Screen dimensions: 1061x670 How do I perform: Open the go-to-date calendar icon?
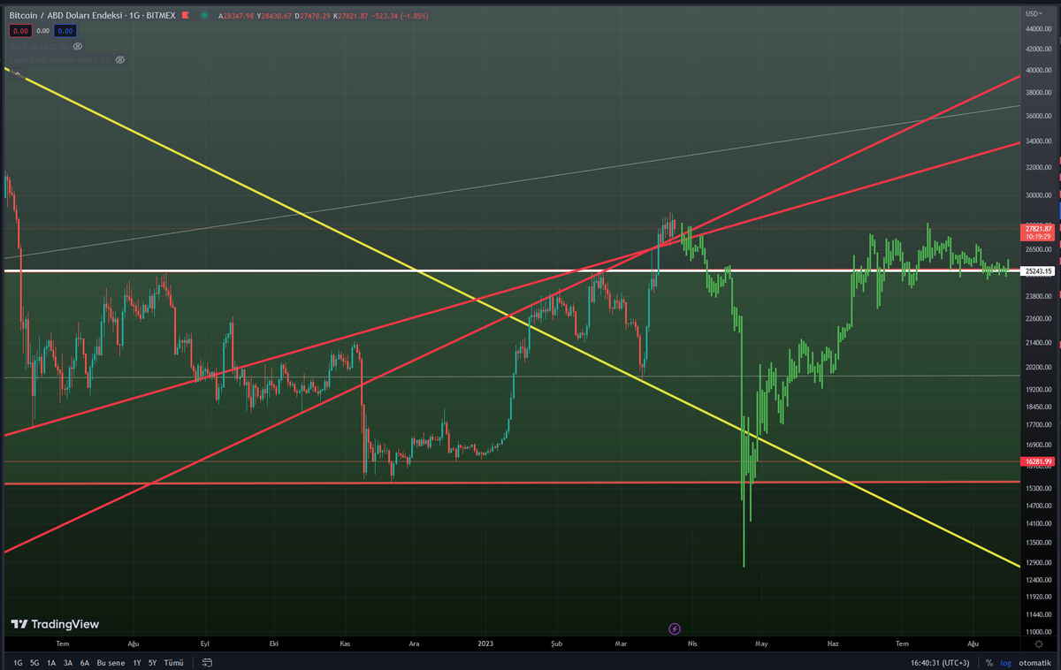pyautogui.click(x=207, y=663)
